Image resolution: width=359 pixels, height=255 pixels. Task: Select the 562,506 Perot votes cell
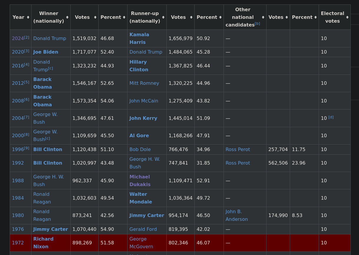(278, 163)
